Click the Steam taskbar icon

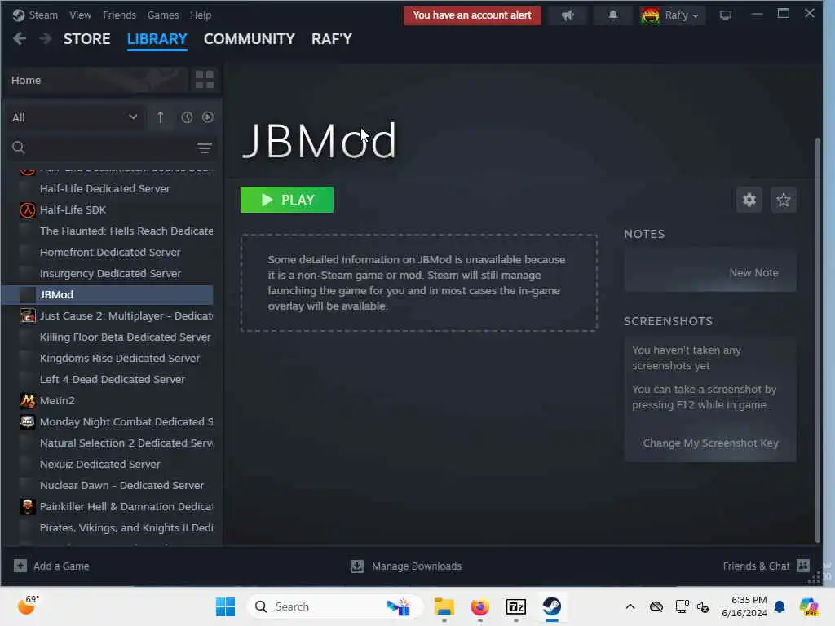(552, 606)
